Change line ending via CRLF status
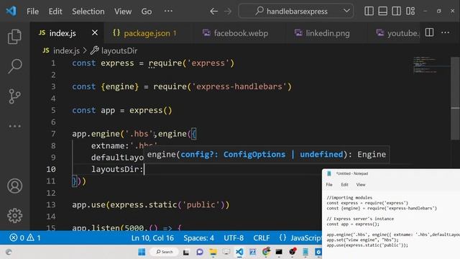 click(262, 238)
